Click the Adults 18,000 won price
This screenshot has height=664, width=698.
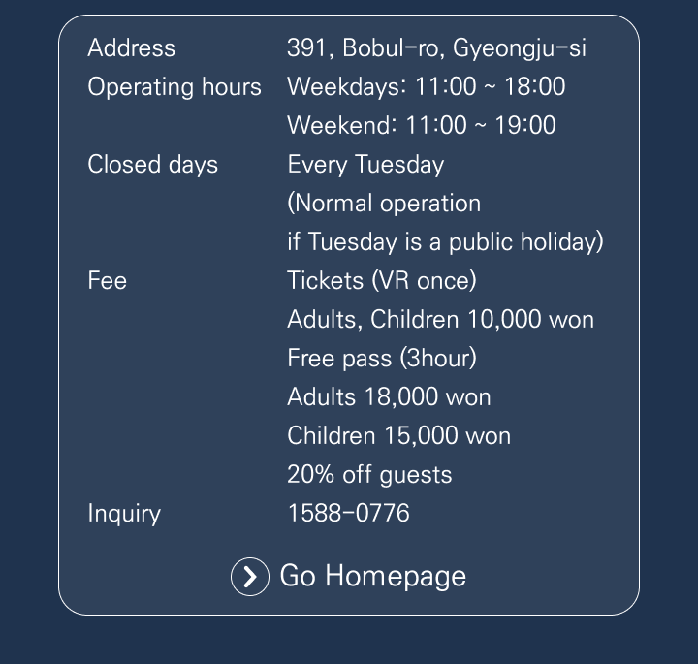pos(389,397)
